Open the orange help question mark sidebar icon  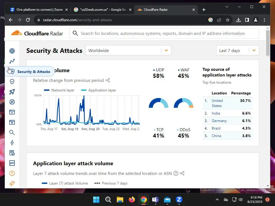[12, 173]
